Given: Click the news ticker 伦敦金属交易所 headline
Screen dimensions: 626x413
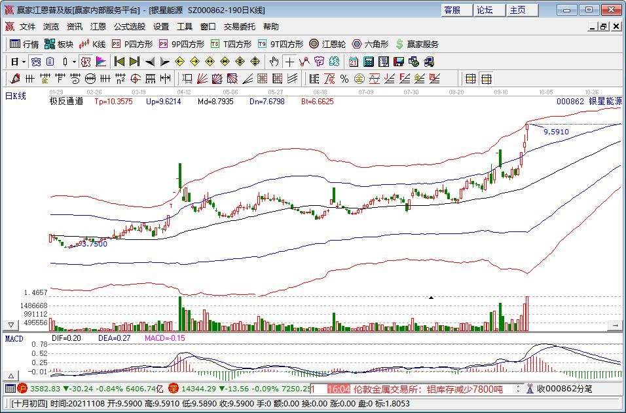Looking at the screenshot, I should (x=428, y=389).
